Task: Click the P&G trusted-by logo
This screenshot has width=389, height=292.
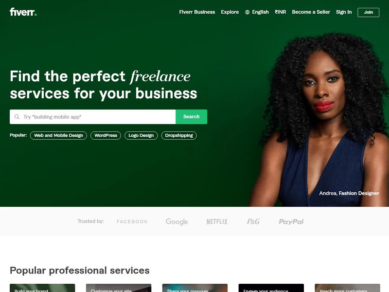Action: [253, 221]
